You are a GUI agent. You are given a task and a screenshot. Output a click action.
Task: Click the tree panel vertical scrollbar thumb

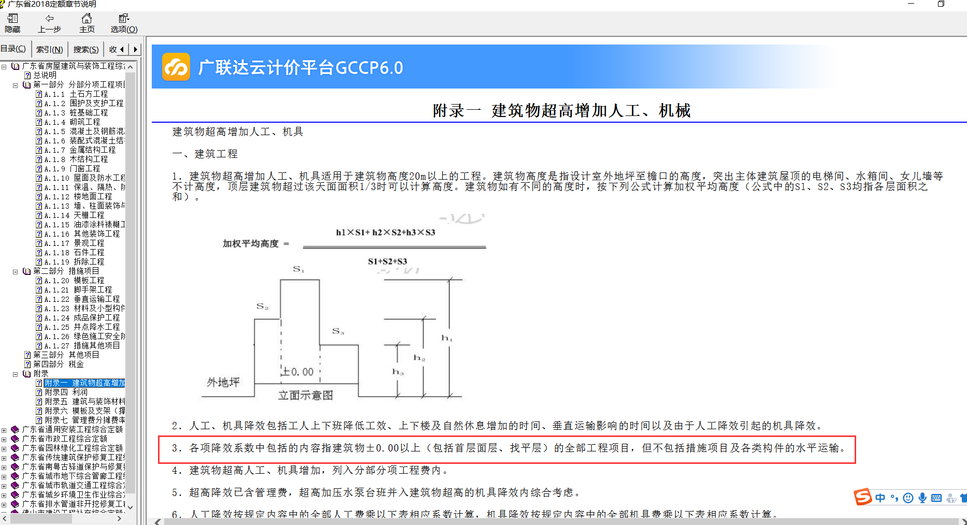tap(131, 282)
